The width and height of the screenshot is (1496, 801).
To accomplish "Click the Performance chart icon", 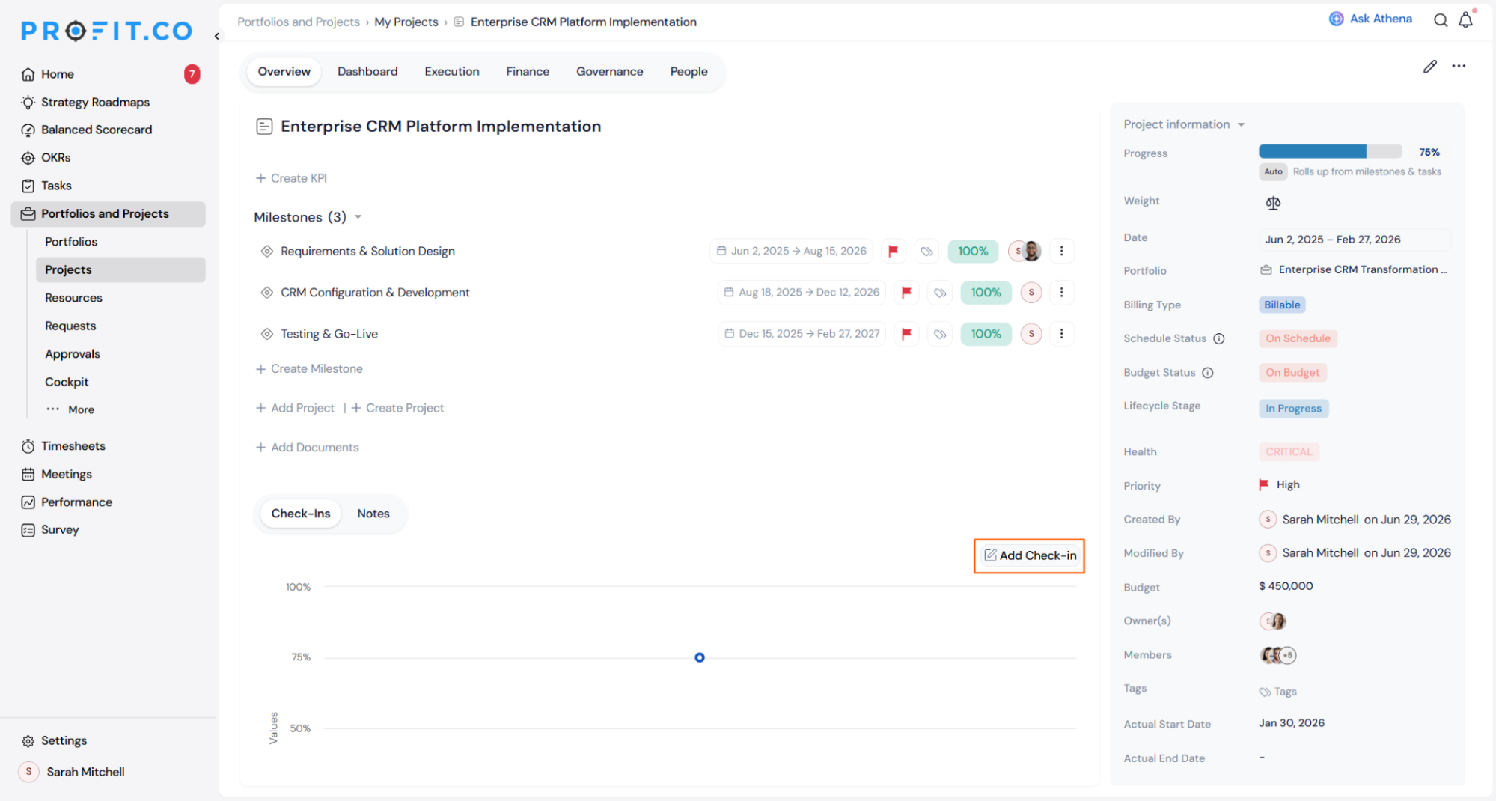I will (28, 502).
